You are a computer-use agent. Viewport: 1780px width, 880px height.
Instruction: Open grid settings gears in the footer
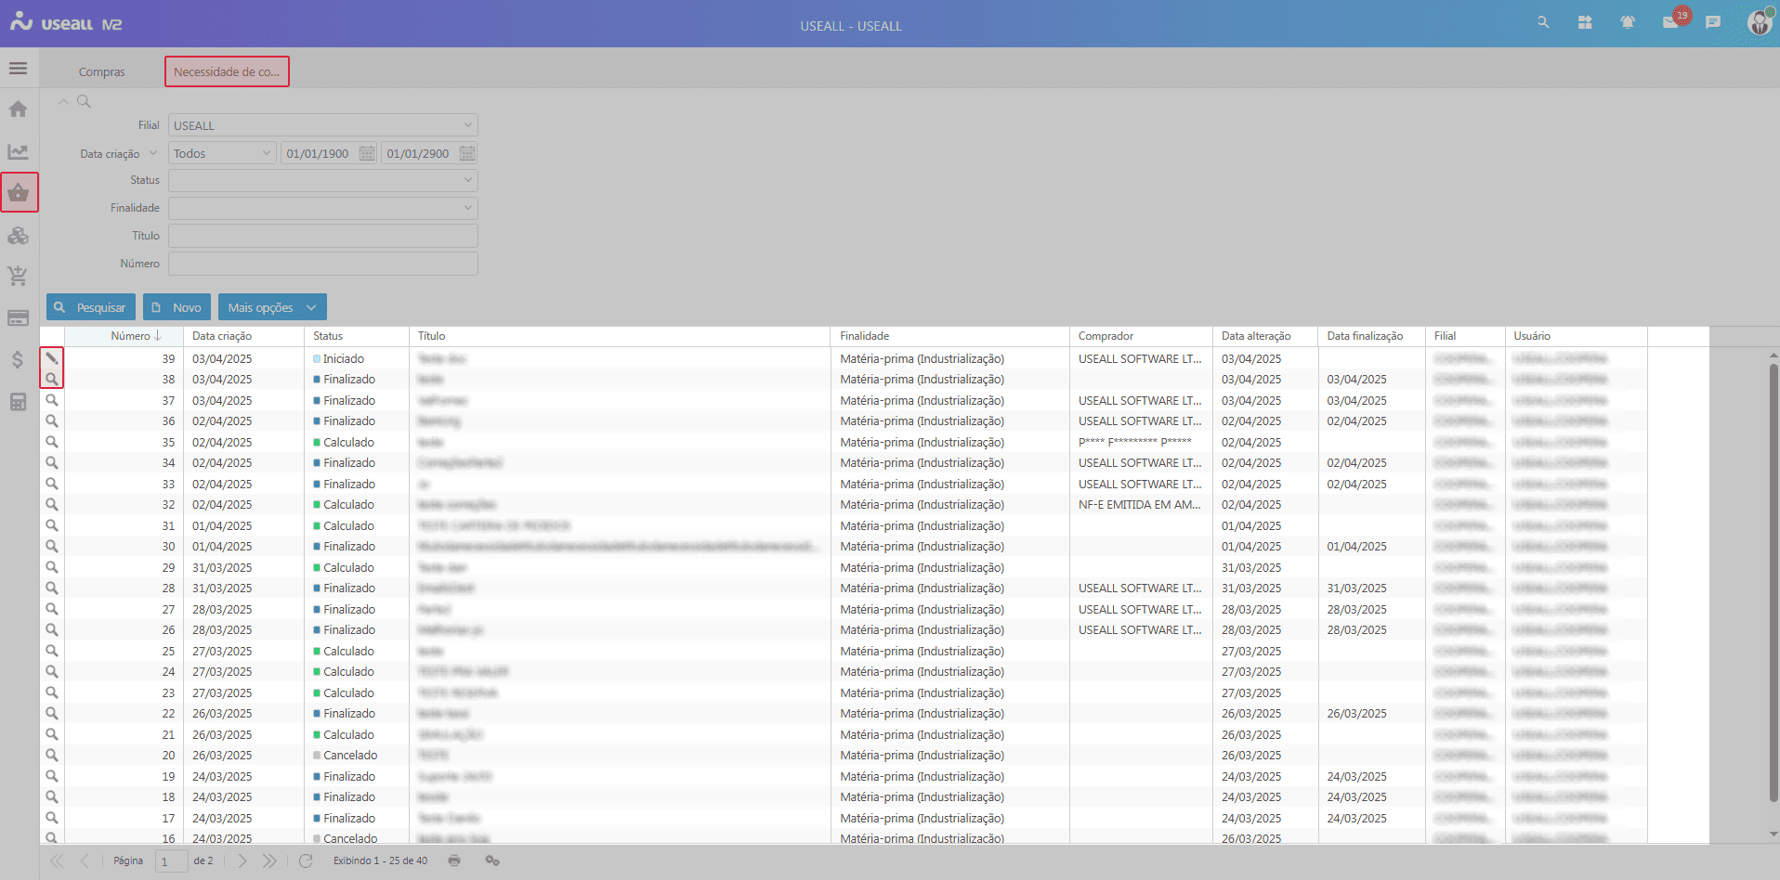coord(492,861)
